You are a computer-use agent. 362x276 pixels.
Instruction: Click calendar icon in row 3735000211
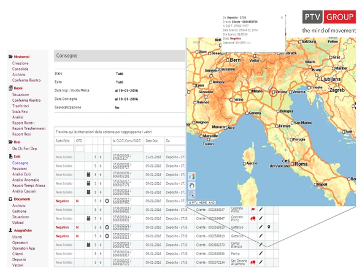(88, 192)
